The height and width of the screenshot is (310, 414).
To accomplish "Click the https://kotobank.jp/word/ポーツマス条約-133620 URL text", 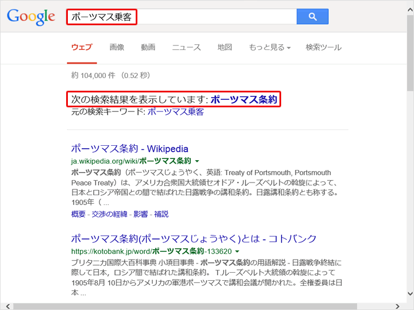I will (x=152, y=251).
